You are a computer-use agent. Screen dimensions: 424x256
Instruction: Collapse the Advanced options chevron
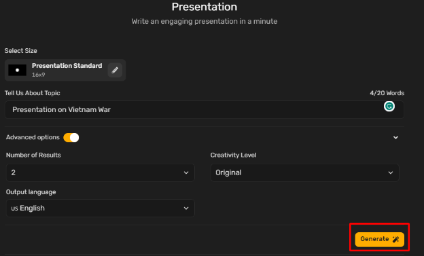pyautogui.click(x=395, y=138)
